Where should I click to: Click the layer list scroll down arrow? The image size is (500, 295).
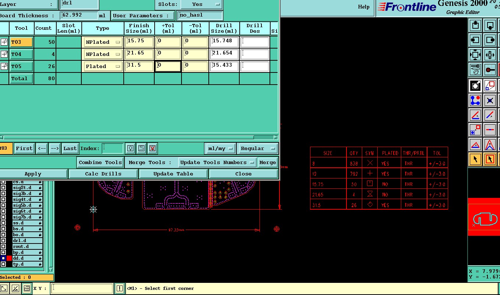click(x=51, y=270)
